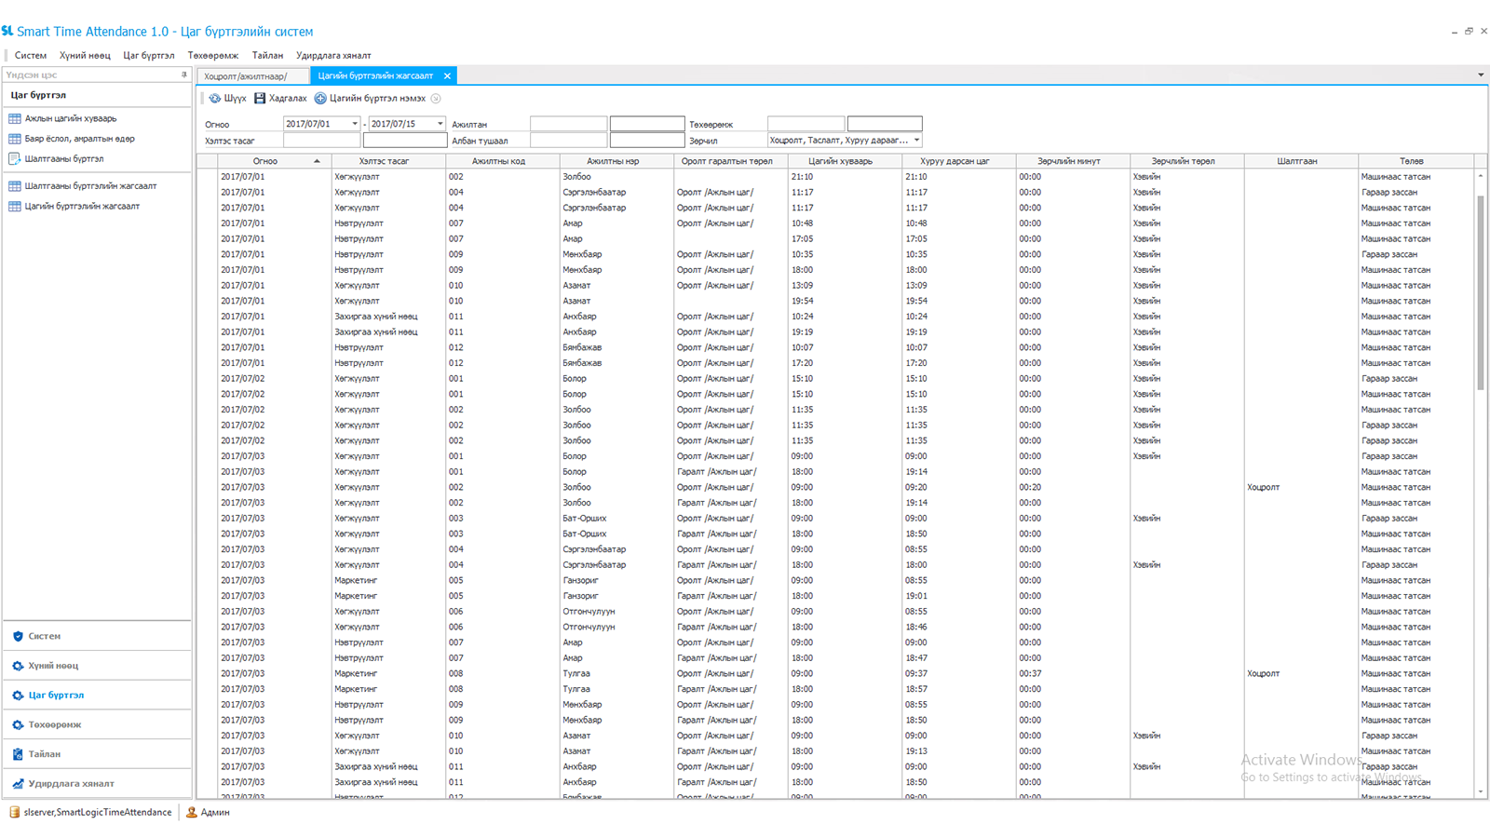Open the start date 2017/07/01 dropdown

point(355,124)
